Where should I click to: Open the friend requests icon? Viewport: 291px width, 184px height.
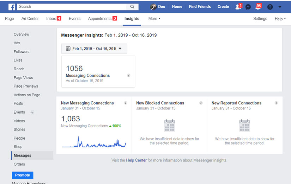pos(238,7)
